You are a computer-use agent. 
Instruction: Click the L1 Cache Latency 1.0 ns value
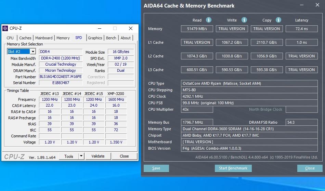[302, 42]
